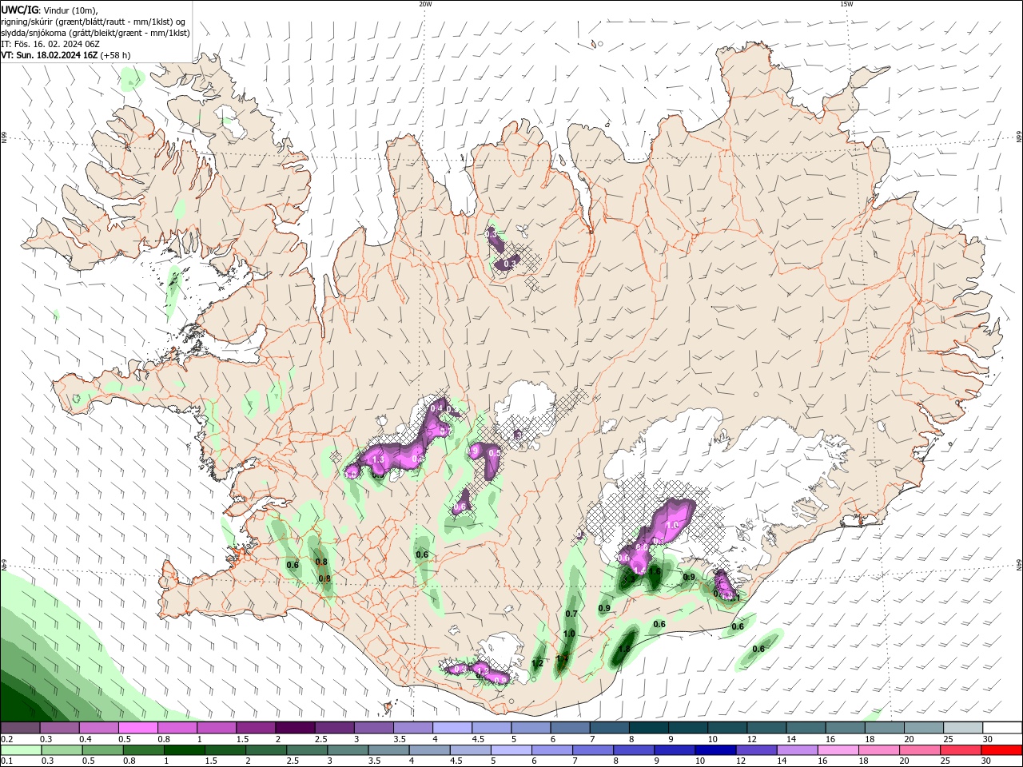1023x767 pixels.
Task: Click the '1.2' precipitation value near the south coast
Action: coord(537,663)
